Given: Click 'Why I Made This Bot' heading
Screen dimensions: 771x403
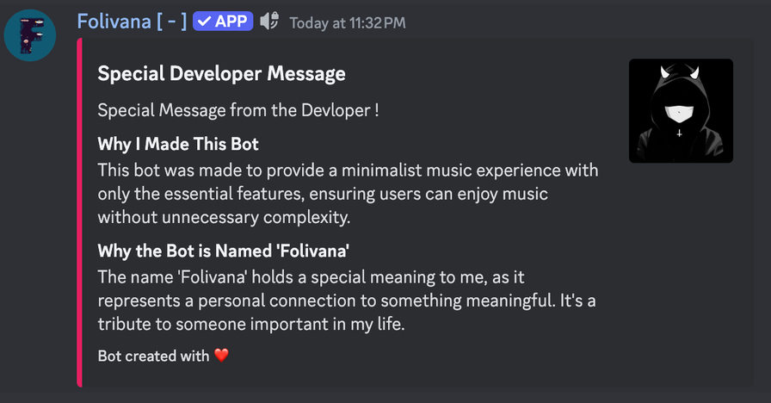Looking at the screenshot, I should click(178, 144).
